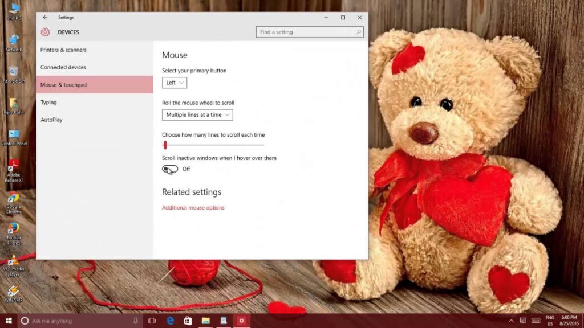Click the Cortana microphone icon
584x328 pixels.
click(136, 321)
